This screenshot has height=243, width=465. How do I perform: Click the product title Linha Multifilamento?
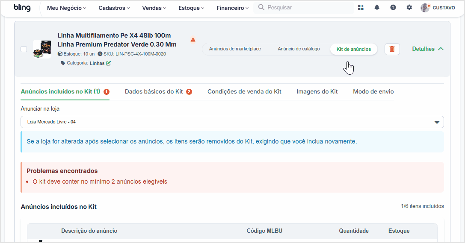click(117, 40)
